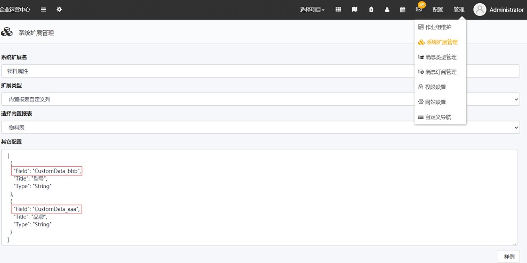This screenshot has width=527, height=263.
Task: Open 权限设置 from the management menu
Action: click(435, 87)
